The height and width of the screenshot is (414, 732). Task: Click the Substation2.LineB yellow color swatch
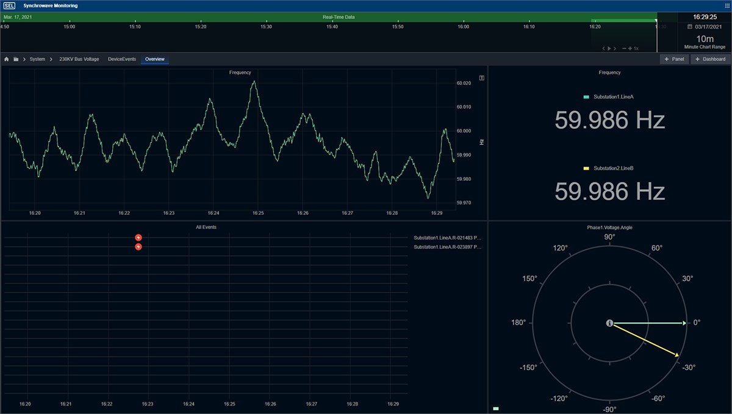click(x=586, y=168)
